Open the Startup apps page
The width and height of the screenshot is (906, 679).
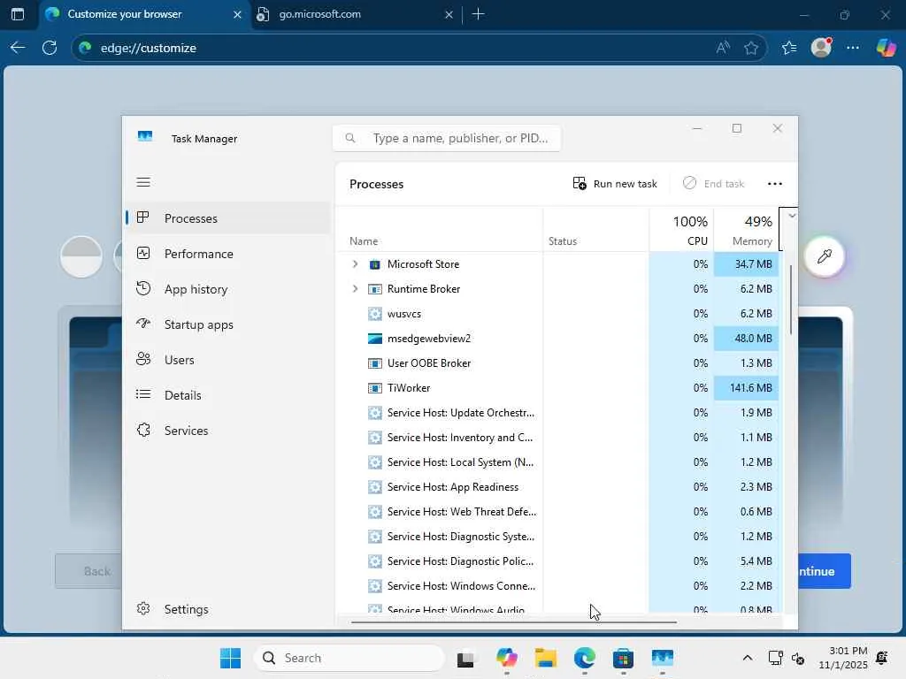[198, 324]
